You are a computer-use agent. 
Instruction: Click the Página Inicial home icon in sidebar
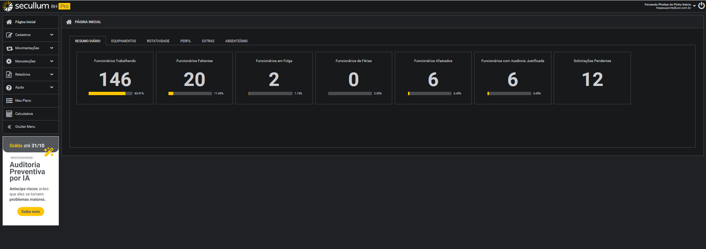click(9, 22)
